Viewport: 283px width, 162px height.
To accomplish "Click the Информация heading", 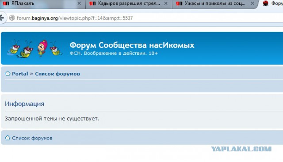I will point(25,104).
